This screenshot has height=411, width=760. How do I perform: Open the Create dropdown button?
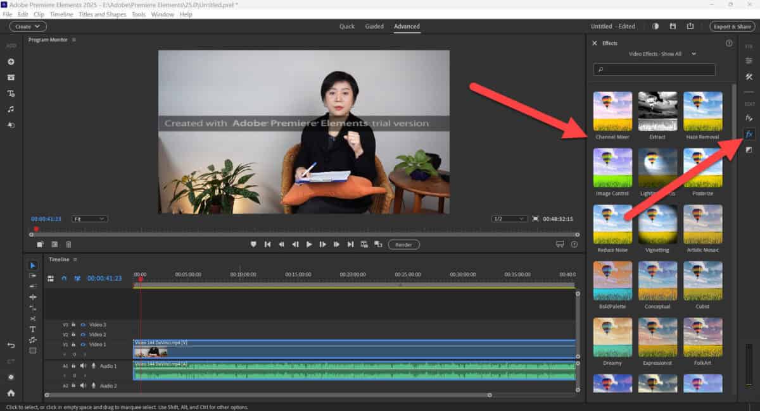tap(28, 27)
